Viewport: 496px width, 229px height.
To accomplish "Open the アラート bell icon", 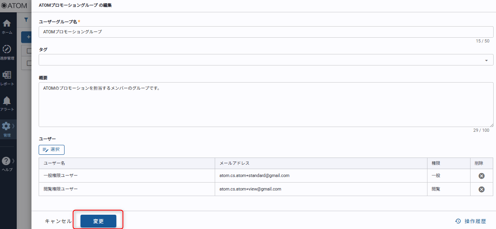I will 7,101.
